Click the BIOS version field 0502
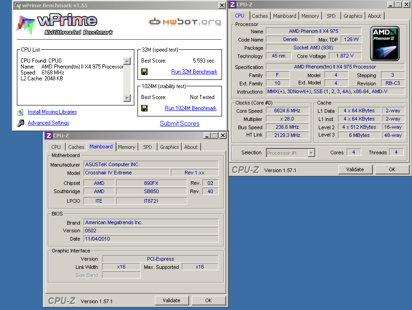 [151, 231]
